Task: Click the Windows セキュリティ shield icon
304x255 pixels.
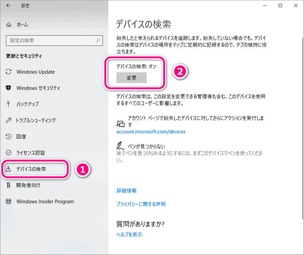Action: pos(9,88)
